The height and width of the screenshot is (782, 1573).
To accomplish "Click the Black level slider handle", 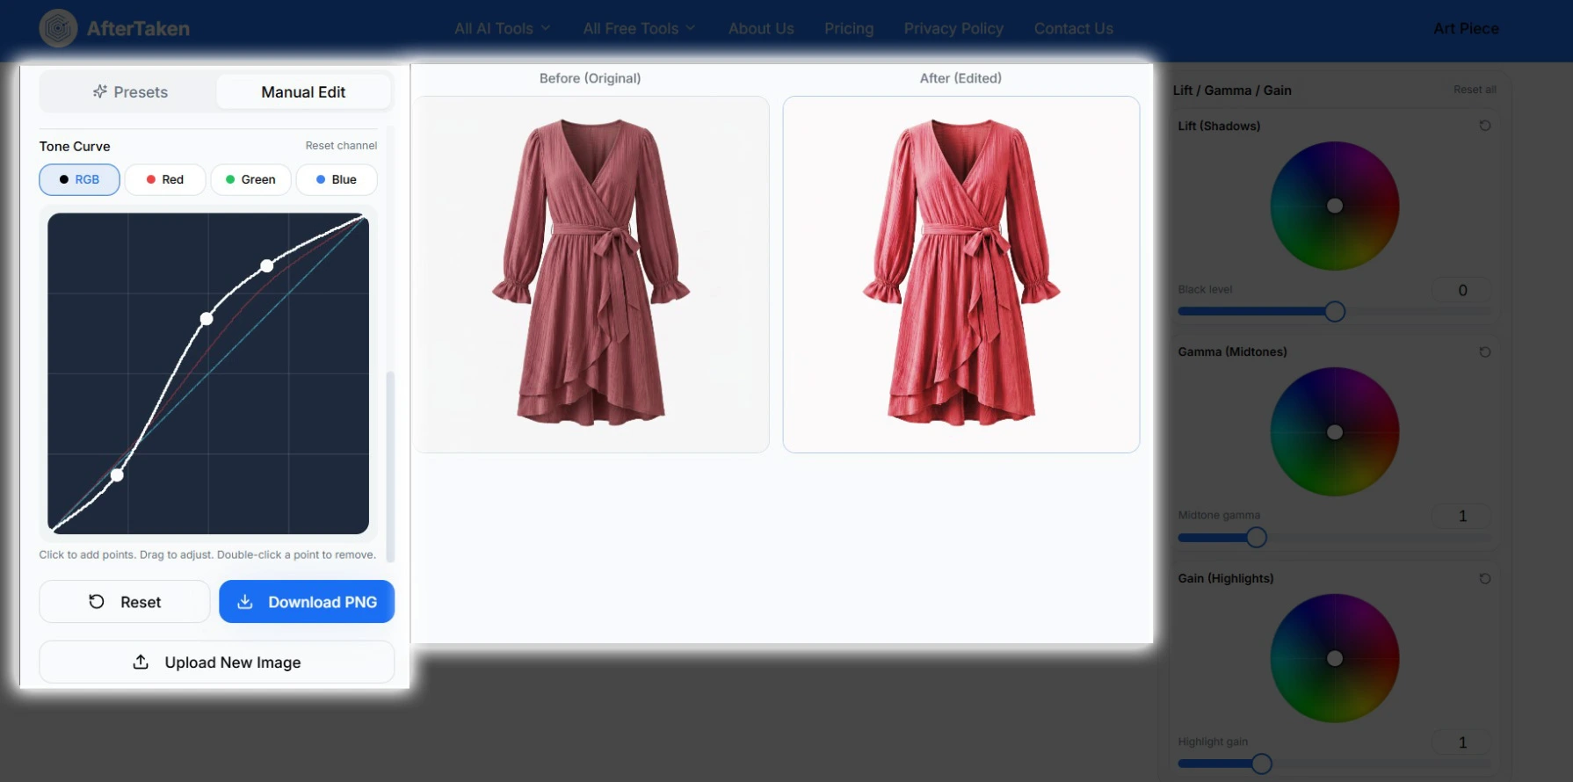I will point(1335,311).
